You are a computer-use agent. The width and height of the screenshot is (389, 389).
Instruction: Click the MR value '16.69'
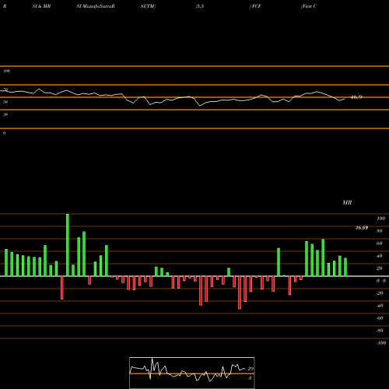pos(362,228)
